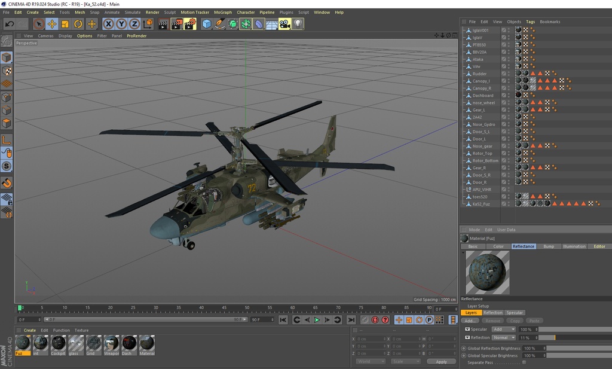Switch to the Bump tab in material editor
Screen dimensions: 612x369
(550, 246)
